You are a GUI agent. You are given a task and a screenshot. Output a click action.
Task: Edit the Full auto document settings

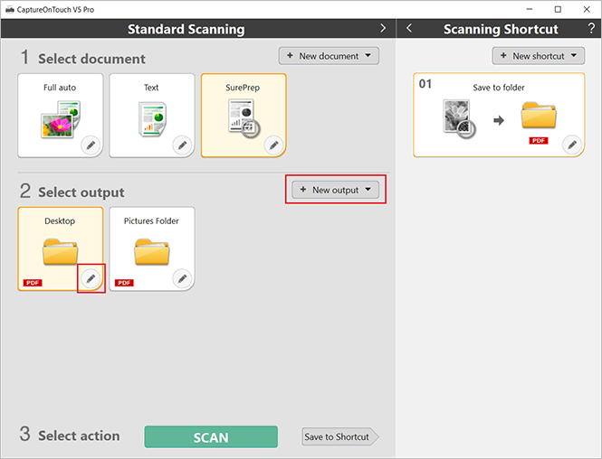pyautogui.click(x=91, y=145)
